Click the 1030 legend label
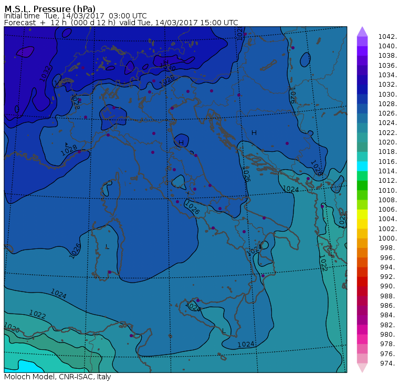Viewport: 399px width, 384px height. [x=387, y=94]
